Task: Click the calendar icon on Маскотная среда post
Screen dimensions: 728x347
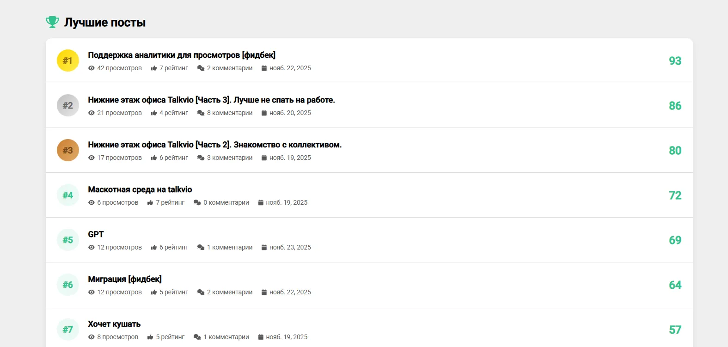Action: click(261, 202)
